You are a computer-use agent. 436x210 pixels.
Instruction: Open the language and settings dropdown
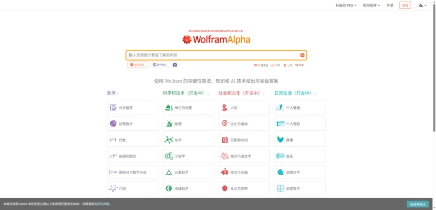click(423, 5)
